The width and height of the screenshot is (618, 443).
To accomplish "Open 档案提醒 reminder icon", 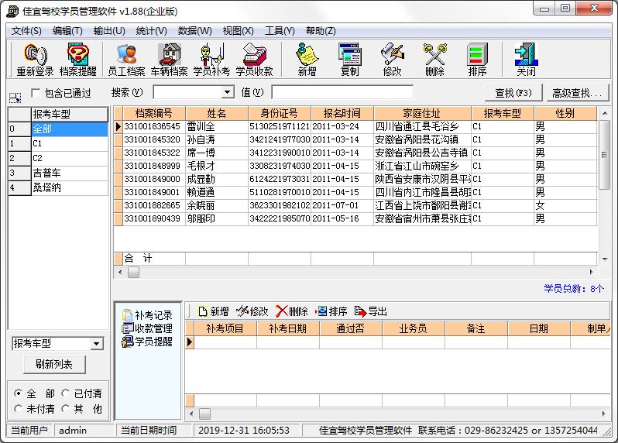I will (x=78, y=60).
